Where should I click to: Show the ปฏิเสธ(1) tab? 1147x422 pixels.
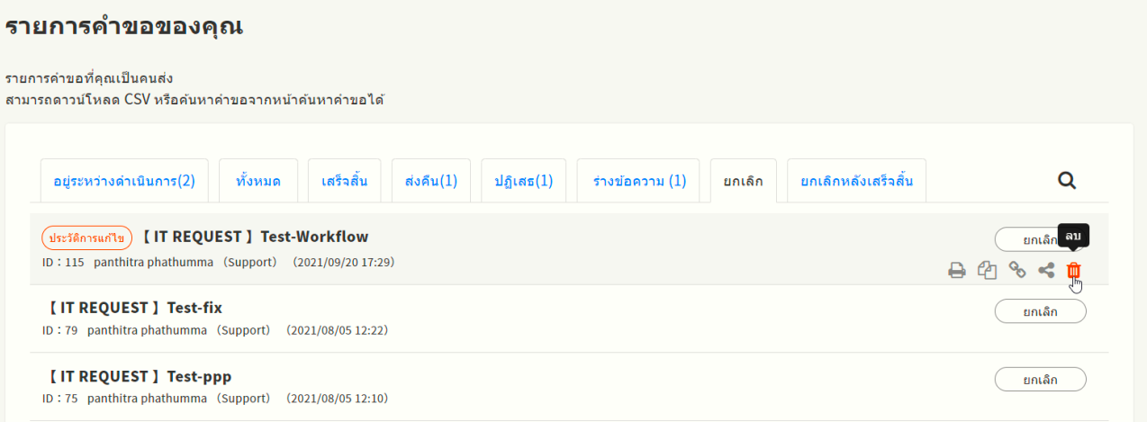click(x=524, y=181)
